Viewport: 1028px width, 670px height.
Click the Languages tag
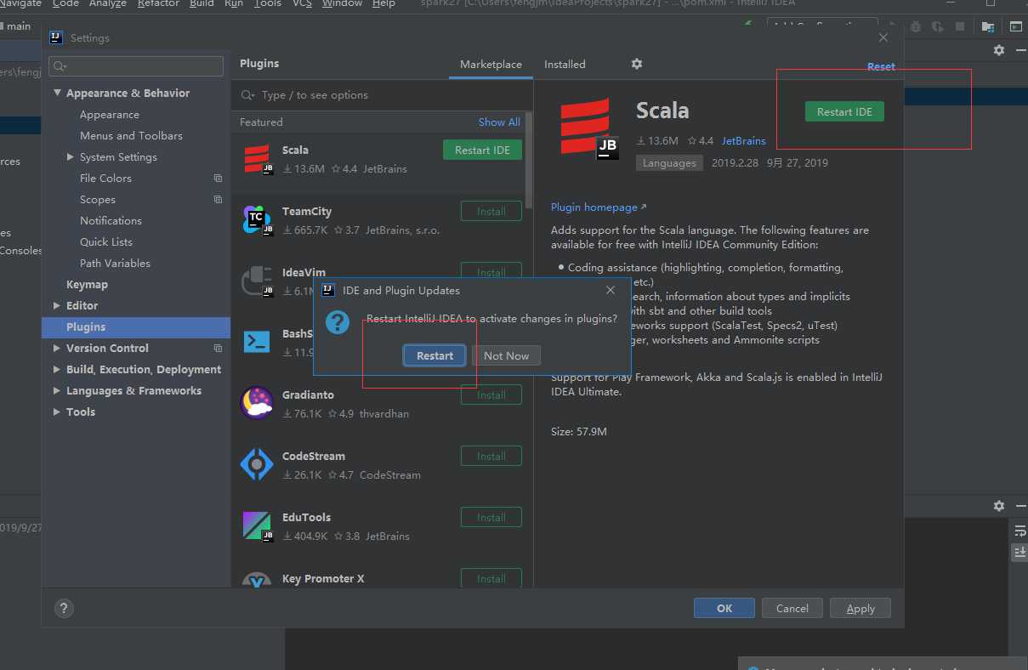point(669,162)
